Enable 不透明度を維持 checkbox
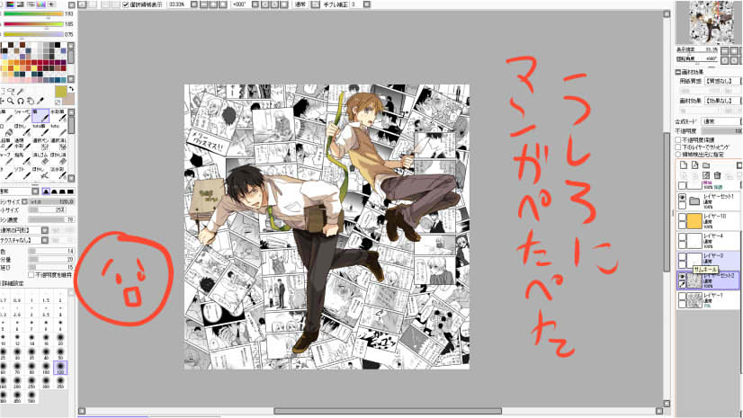Viewport: 743px width, 418px height. pyautogui.click(x=31, y=274)
